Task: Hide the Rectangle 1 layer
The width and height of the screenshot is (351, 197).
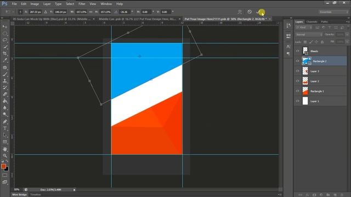Action: click(297, 91)
